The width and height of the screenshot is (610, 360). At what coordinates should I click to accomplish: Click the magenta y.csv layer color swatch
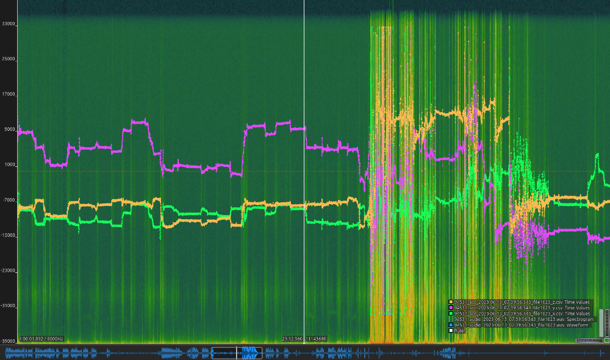451,308
